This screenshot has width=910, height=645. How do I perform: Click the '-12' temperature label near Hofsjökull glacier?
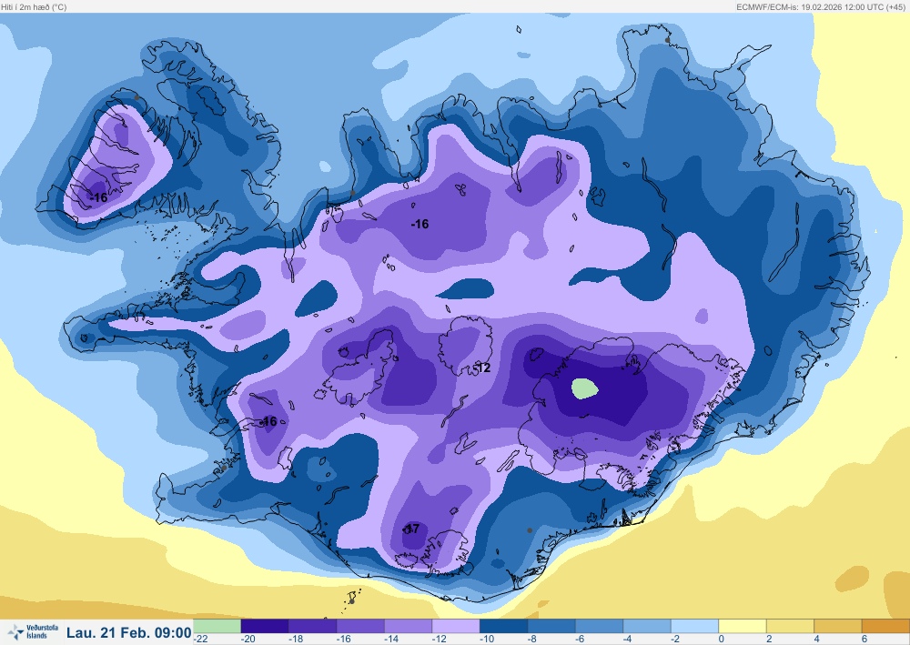(x=481, y=368)
